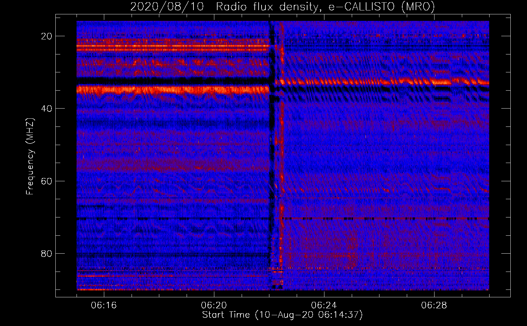Screen dimensions: 527x326
Task: Click the frequency axis value 40
Action: click(x=47, y=108)
